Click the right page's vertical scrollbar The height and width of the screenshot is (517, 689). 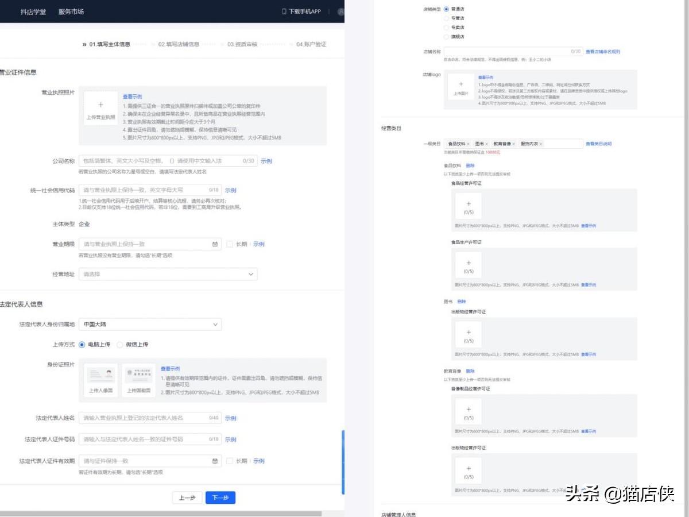click(x=687, y=258)
